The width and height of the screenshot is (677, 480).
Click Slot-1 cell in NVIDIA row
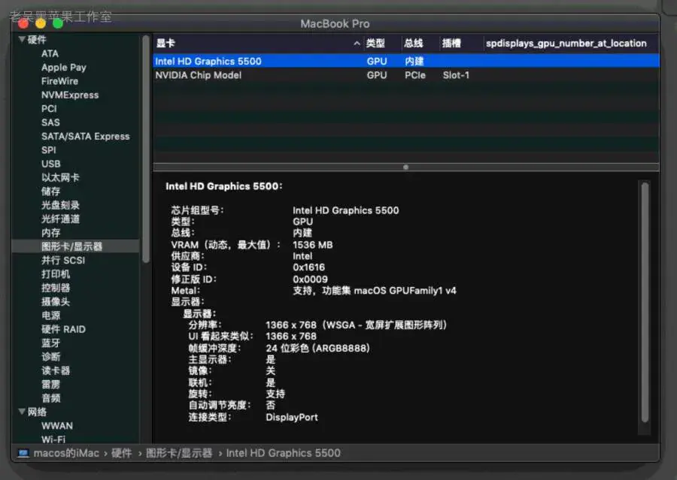point(456,75)
